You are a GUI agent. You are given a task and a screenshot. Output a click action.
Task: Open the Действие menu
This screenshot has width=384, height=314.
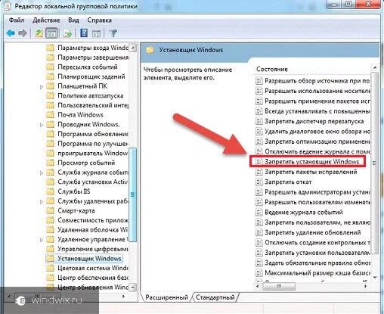46,20
